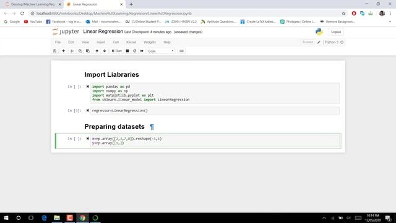This screenshot has width=396, height=223.
Task: Open the Windows Start menu
Action: 6,217
